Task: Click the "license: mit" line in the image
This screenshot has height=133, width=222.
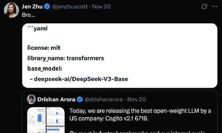Action: click(43, 48)
